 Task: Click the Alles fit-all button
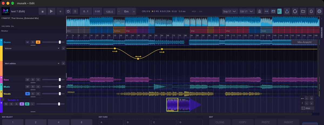pyautogui.click(x=308, y=108)
